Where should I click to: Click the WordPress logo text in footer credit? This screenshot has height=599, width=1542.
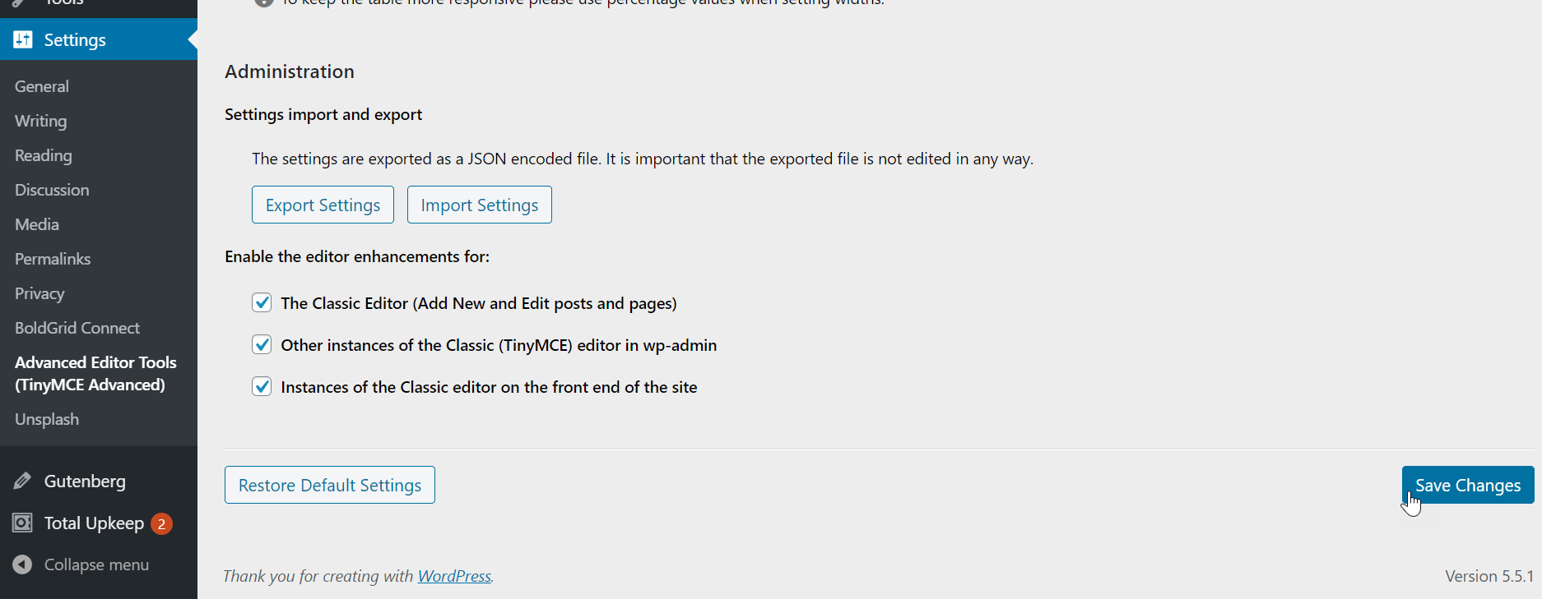point(453,576)
